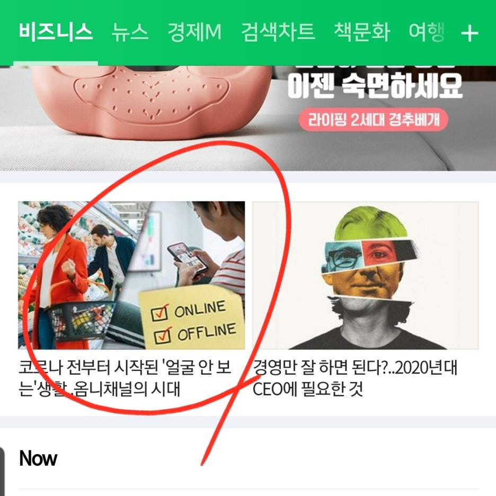Switch to the 뉴스 tab
The width and height of the screenshot is (496, 496).
130,32
